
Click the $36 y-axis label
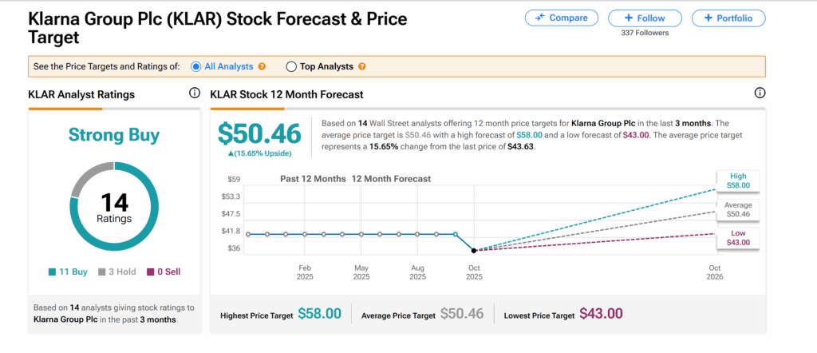(234, 248)
